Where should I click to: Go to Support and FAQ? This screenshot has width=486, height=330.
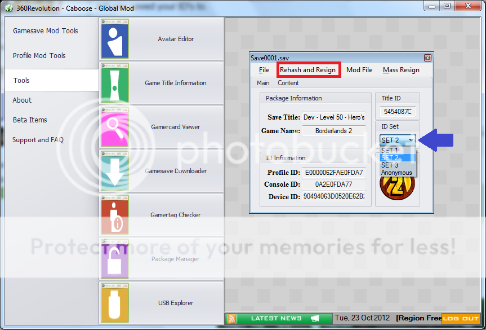38,140
